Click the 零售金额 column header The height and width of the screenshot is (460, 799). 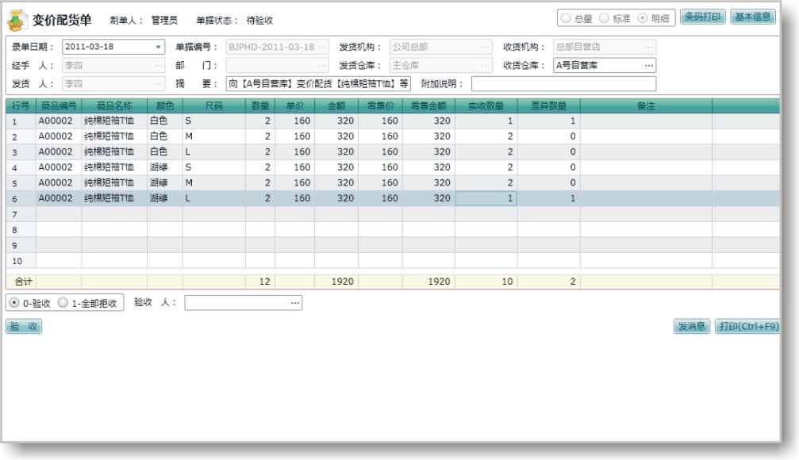tap(428, 106)
